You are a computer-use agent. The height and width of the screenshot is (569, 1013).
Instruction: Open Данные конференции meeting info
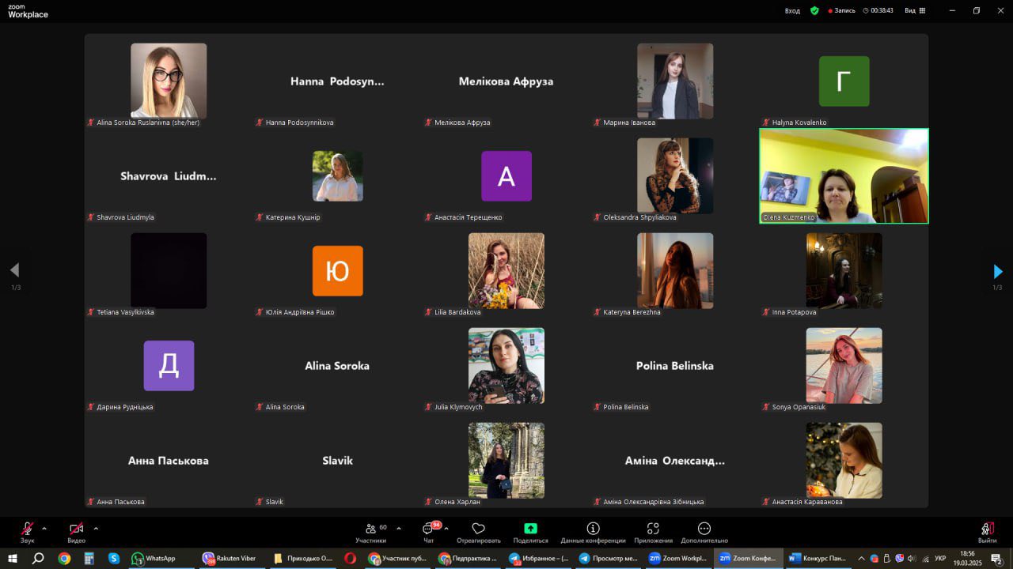click(x=593, y=529)
